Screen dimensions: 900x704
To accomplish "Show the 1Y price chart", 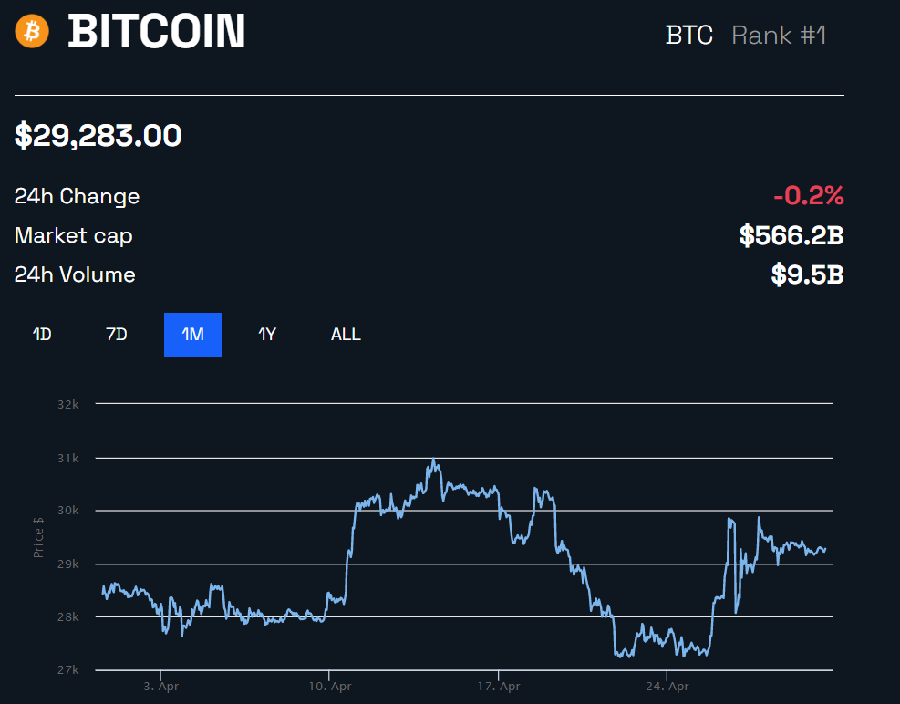I will point(266,335).
